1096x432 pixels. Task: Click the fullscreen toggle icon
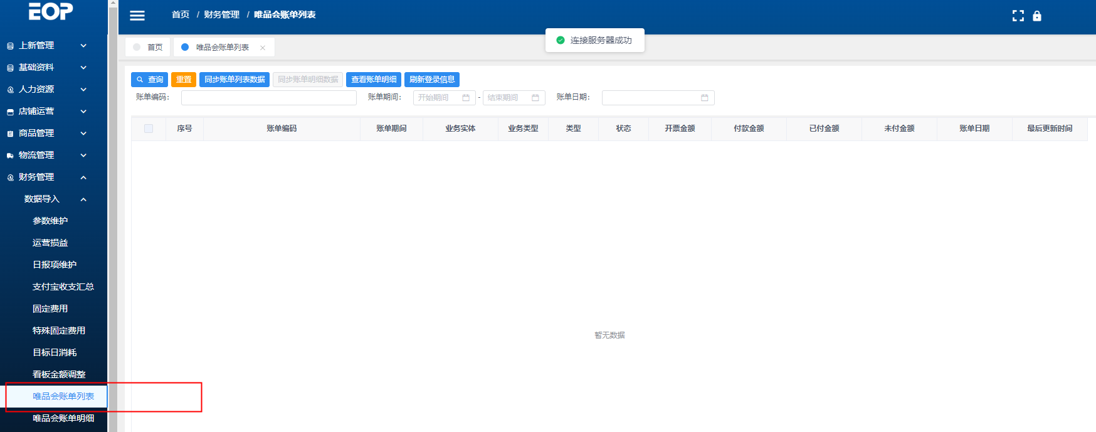[x=1018, y=16]
